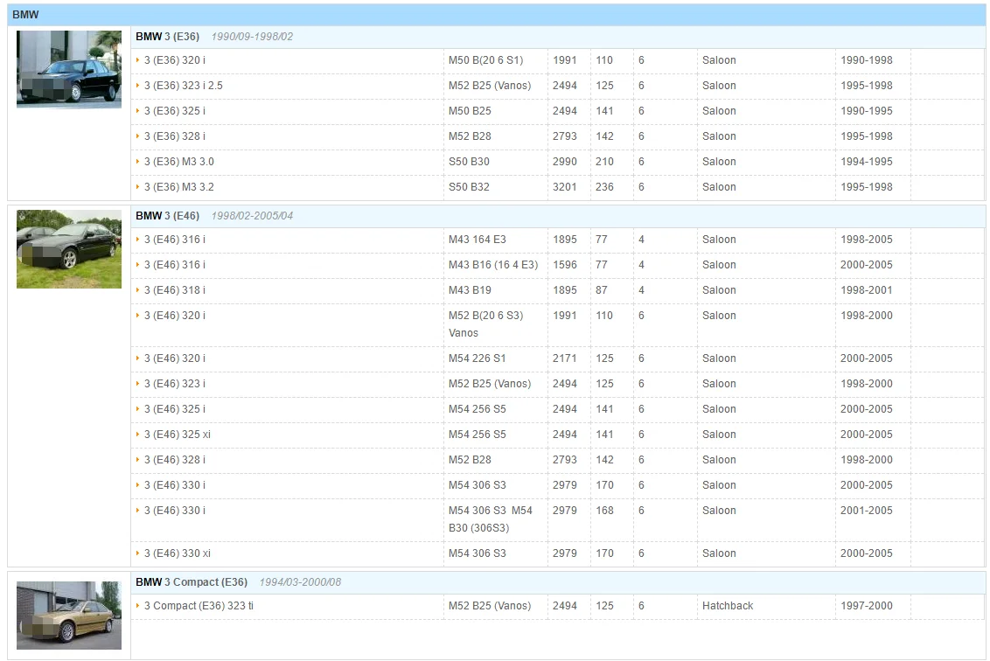Open the 3 (E36) 325 i model link
Viewport: 990px width, 661px height.
pyautogui.click(x=175, y=111)
